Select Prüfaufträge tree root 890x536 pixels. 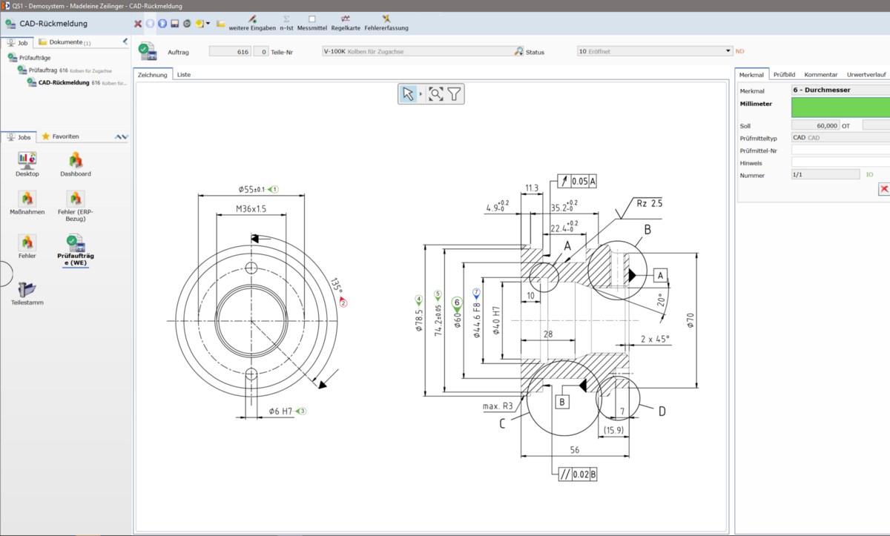point(30,57)
